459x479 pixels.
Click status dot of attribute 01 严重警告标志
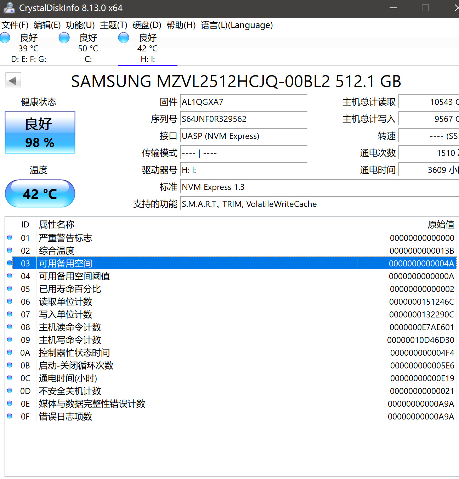[10, 237]
